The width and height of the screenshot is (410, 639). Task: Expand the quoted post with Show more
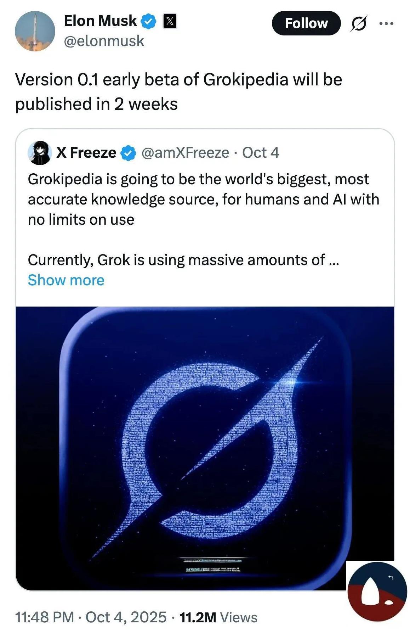[66, 280]
